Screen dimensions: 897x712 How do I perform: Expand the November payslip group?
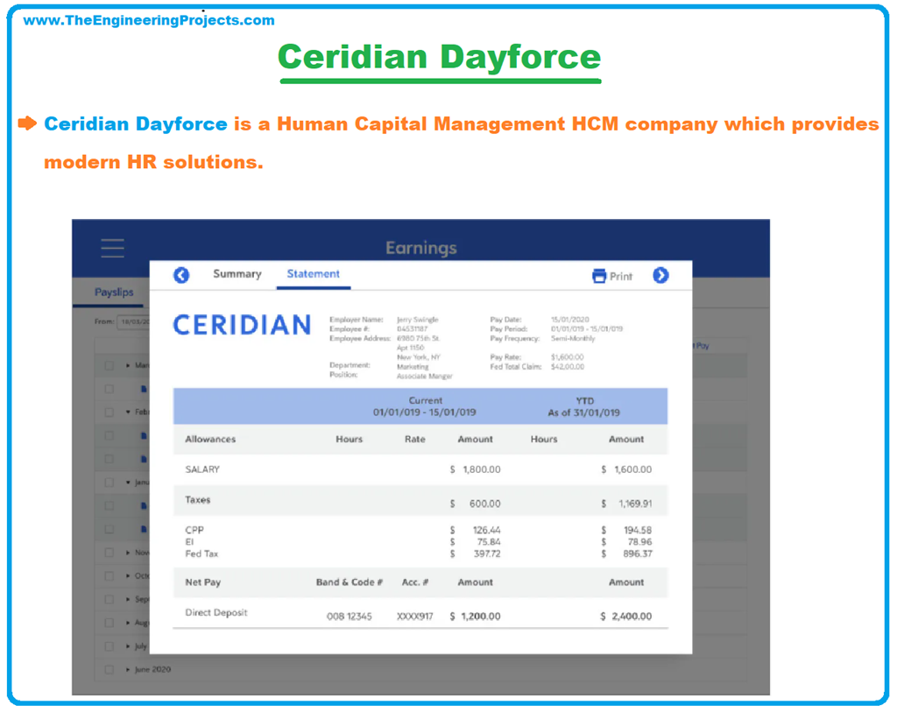click(x=127, y=550)
